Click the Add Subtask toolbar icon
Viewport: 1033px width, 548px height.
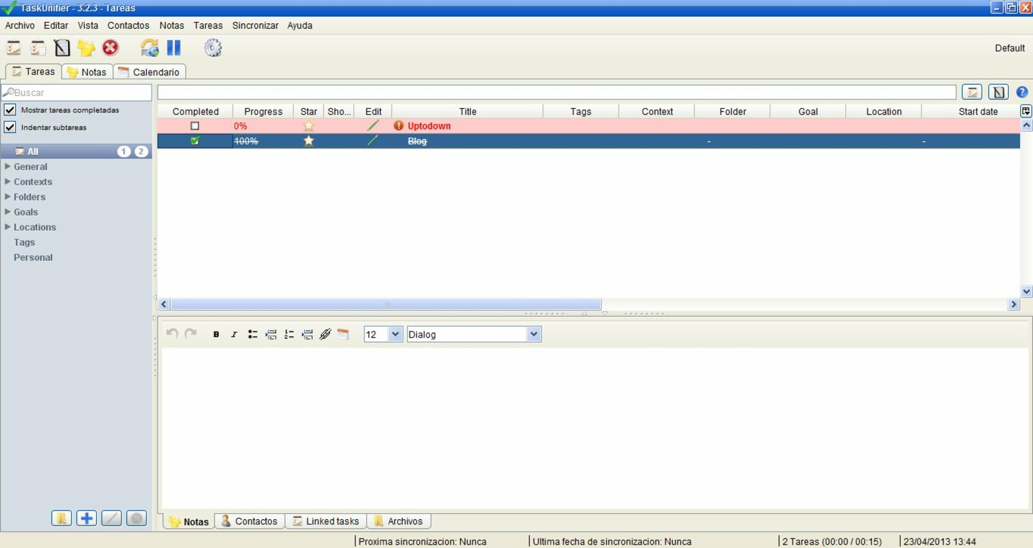[x=38, y=47]
